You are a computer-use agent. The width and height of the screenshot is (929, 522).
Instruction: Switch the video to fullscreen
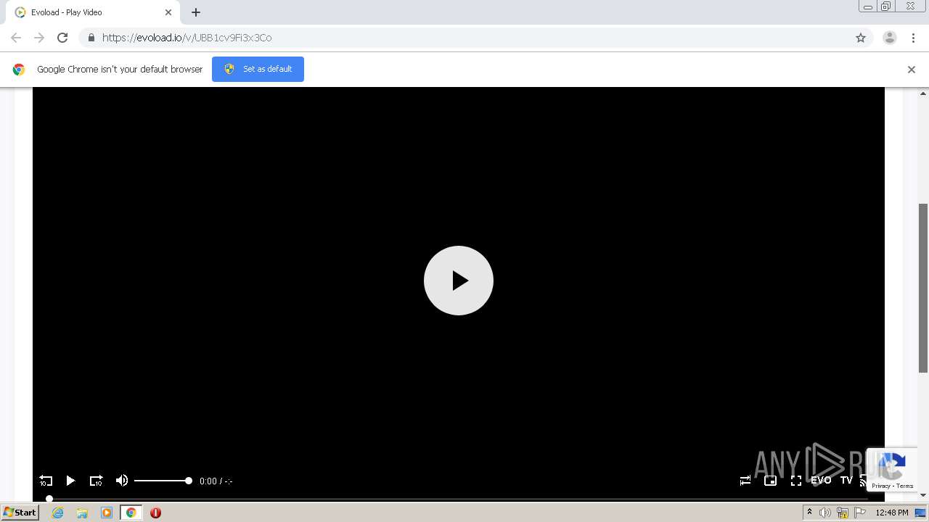796,481
